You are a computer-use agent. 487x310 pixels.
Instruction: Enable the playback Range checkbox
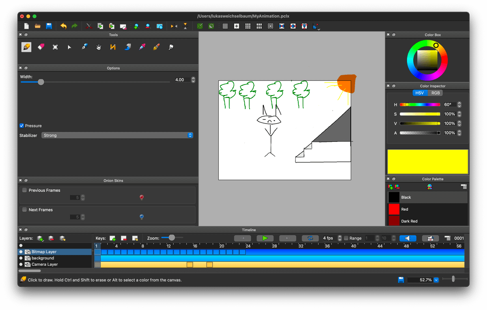click(346, 238)
